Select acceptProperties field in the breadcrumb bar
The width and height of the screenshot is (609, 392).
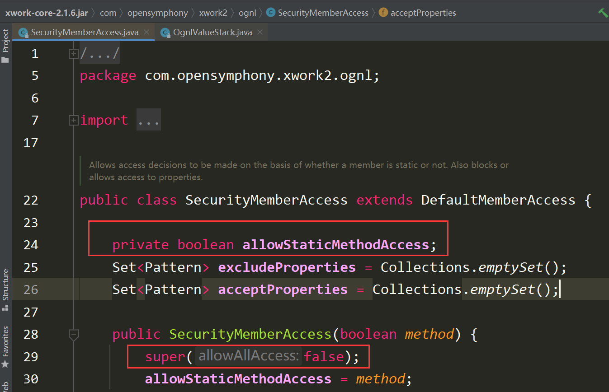click(423, 13)
